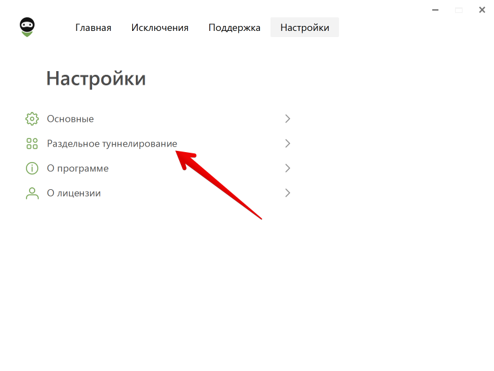Open Раздельное туннелирование label
This screenshot has width=494, height=371.
pos(112,144)
